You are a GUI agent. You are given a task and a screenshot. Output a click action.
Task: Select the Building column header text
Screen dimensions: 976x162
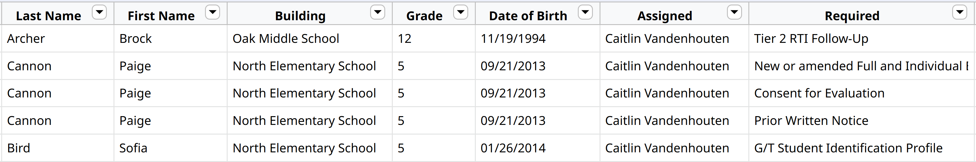click(300, 16)
